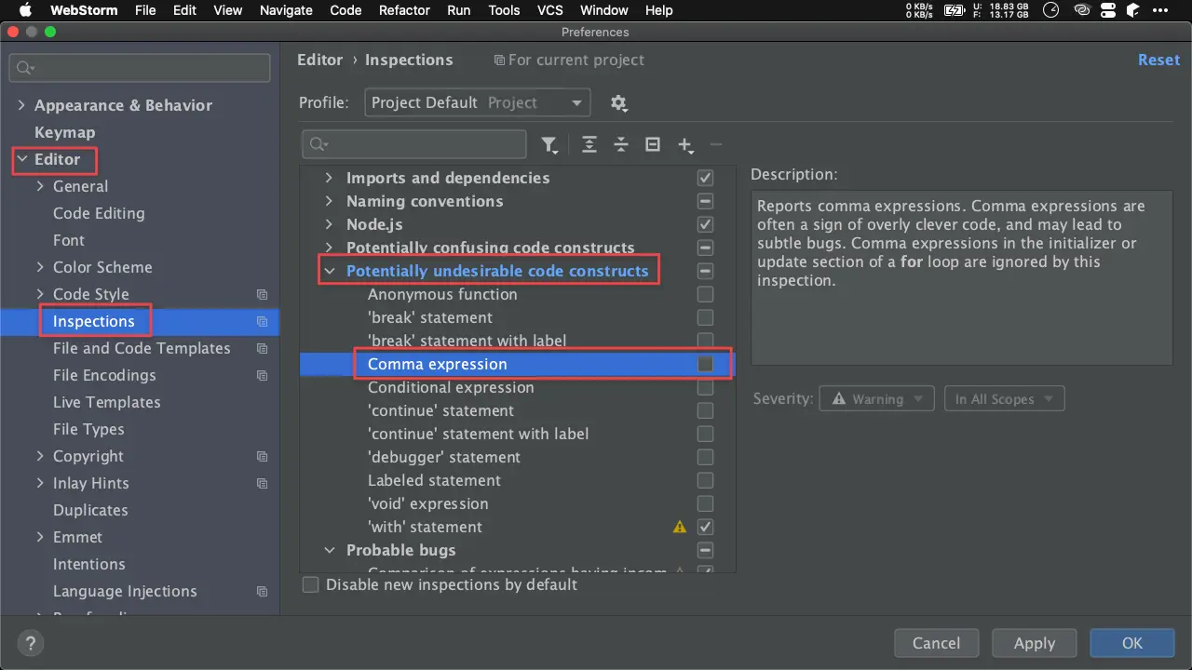Click the inspections search field
This screenshot has height=670, width=1192.
pyautogui.click(x=414, y=144)
